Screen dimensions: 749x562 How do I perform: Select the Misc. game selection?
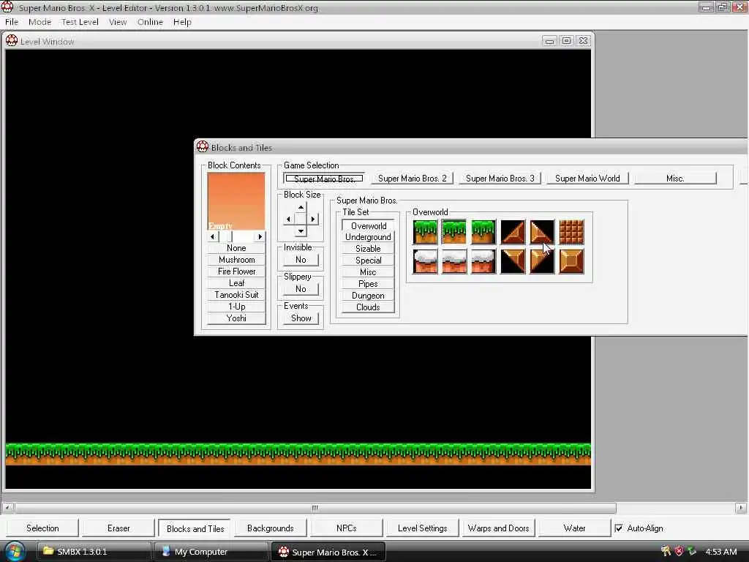tap(675, 179)
